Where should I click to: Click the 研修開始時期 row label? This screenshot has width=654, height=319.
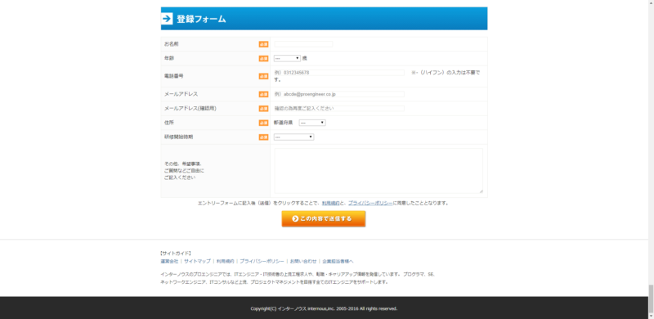pos(178,137)
